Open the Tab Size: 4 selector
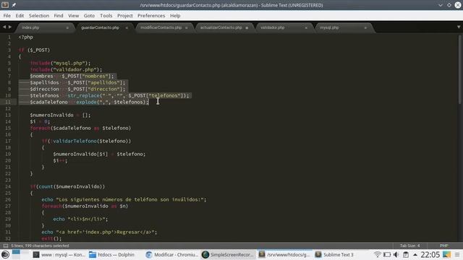463x260 pixels. (410, 246)
